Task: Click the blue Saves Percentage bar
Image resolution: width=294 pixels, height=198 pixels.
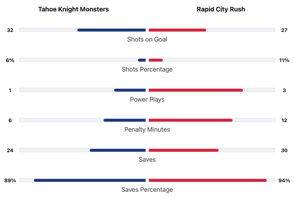Action: click(x=90, y=180)
